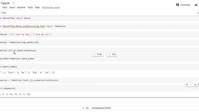Click the All changes saved link
The height and width of the screenshot is (112, 199).
pos(51,7)
